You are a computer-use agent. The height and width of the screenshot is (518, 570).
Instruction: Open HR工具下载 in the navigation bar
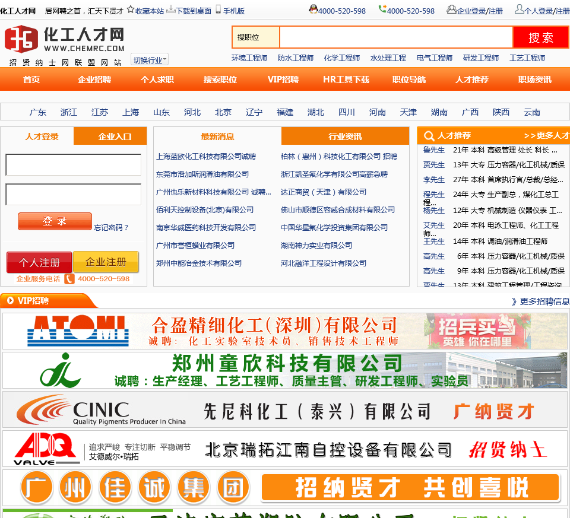coord(346,80)
